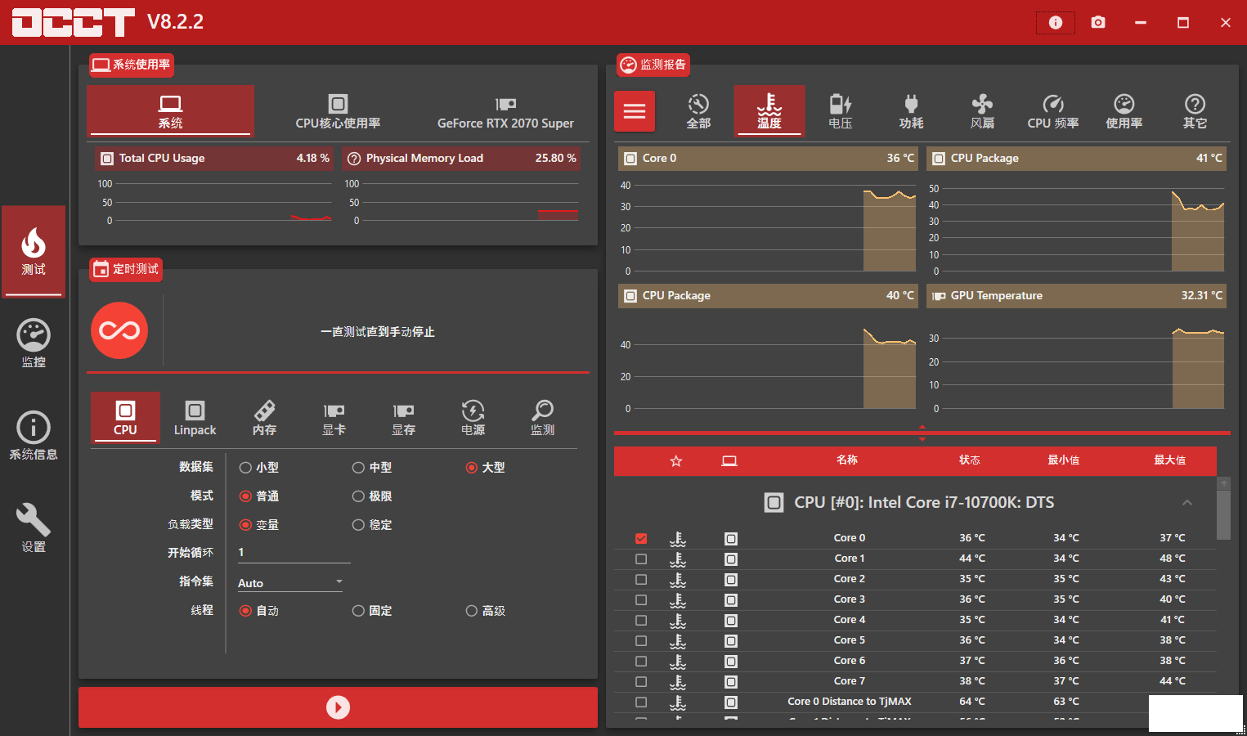
Task: Check the Core 6 graph checkbox
Action: click(x=641, y=661)
